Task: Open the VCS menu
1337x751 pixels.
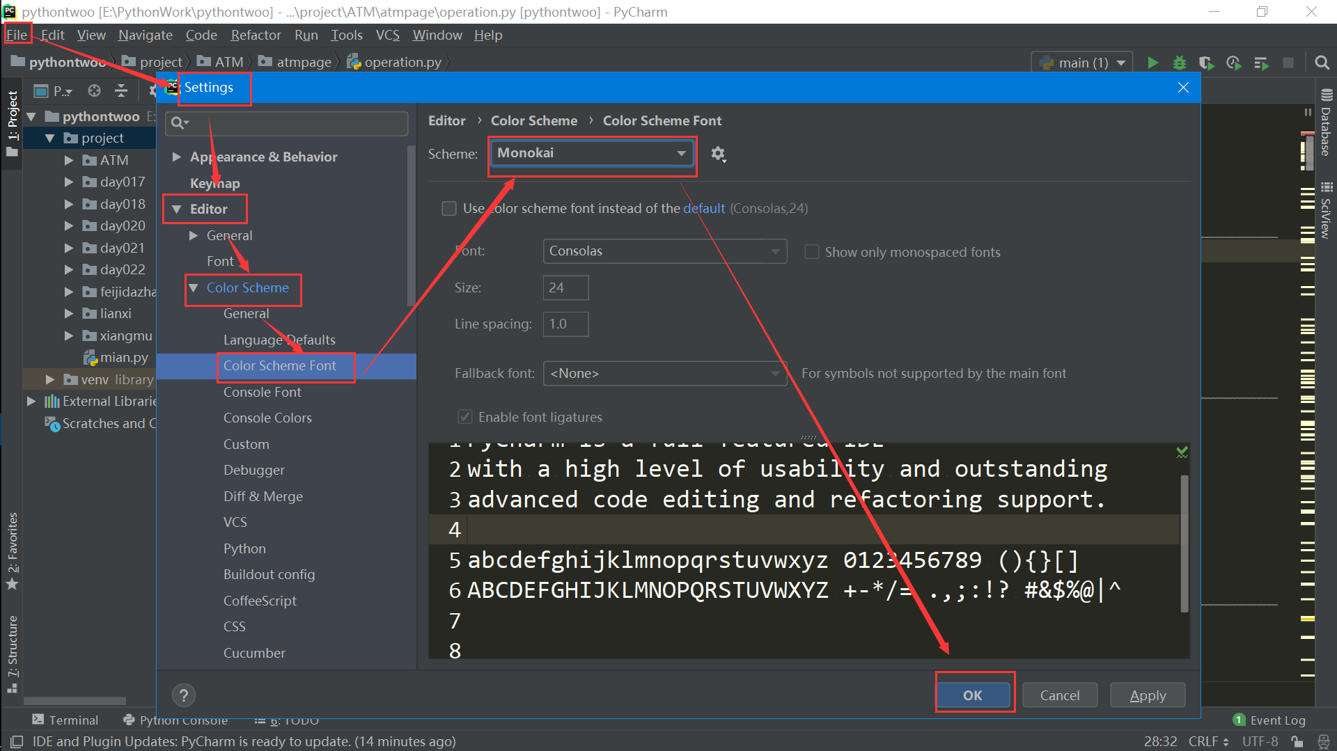Action: [387, 35]
